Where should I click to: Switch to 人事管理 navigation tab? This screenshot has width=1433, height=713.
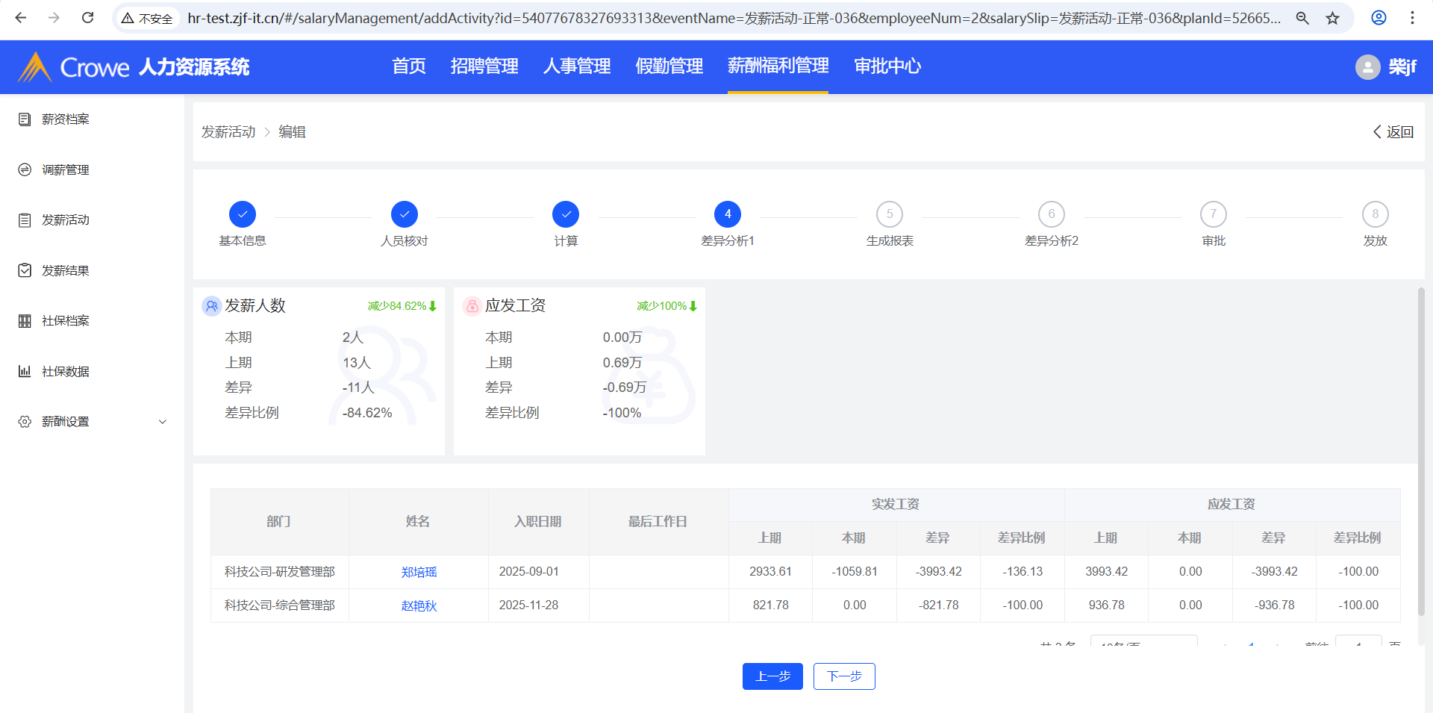click(x=576, y=66)
